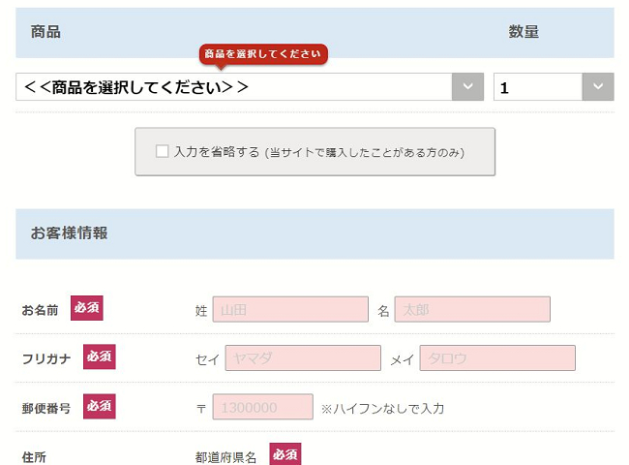Focus the 姓 field with 山田 placeholder

coord(290,310)
